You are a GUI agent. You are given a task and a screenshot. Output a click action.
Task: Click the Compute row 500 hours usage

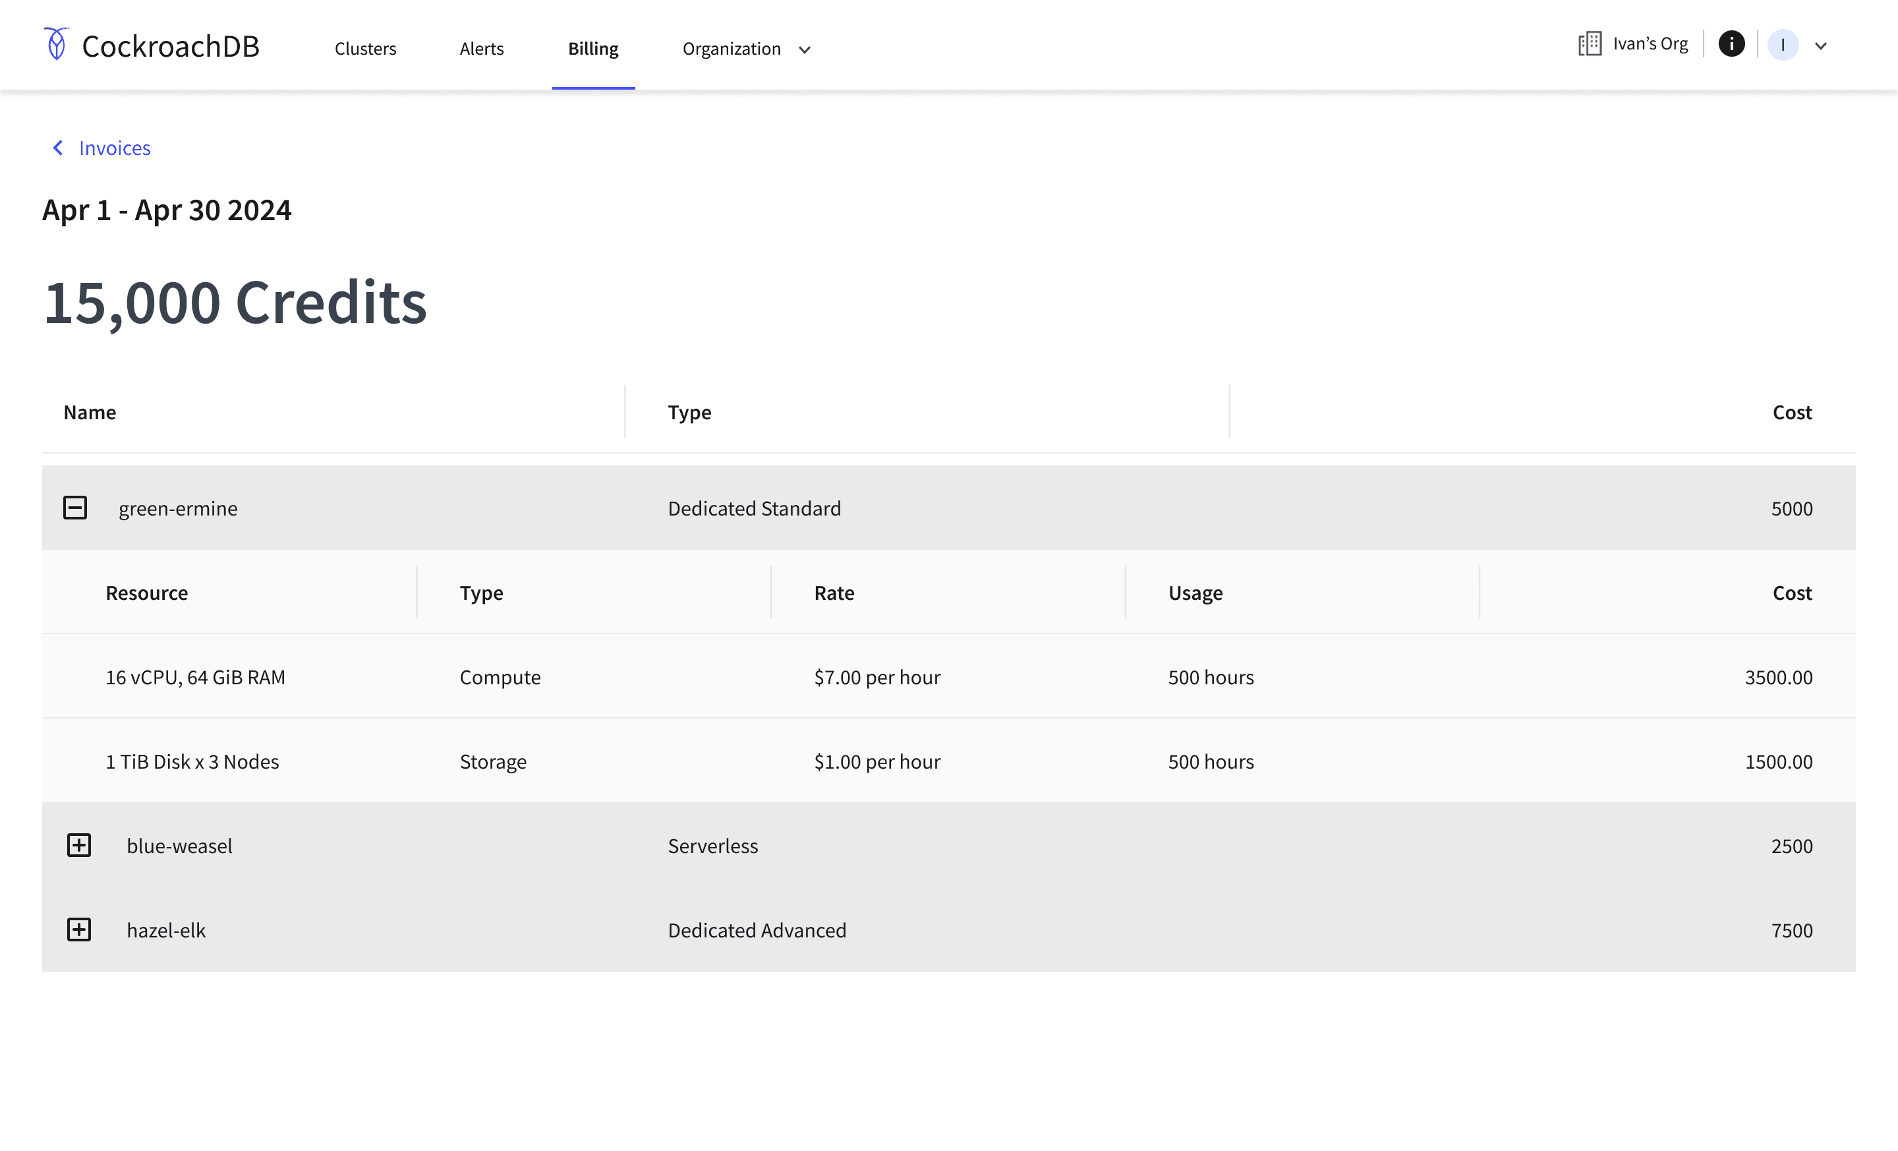(x=1211, y=677)
